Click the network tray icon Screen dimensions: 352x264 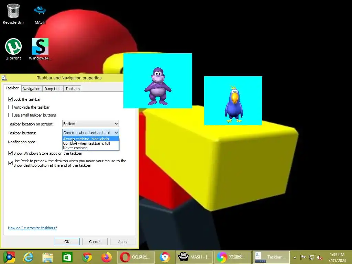[311, 257]
